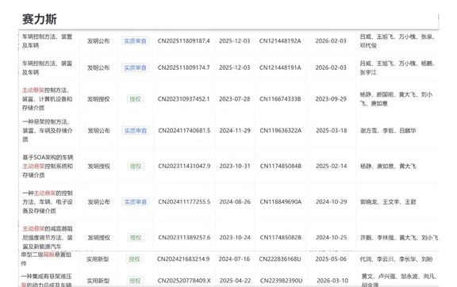
Task: Click 发明公布 in the CN202411740681.5 row
Action: click(x=99, y=131)
